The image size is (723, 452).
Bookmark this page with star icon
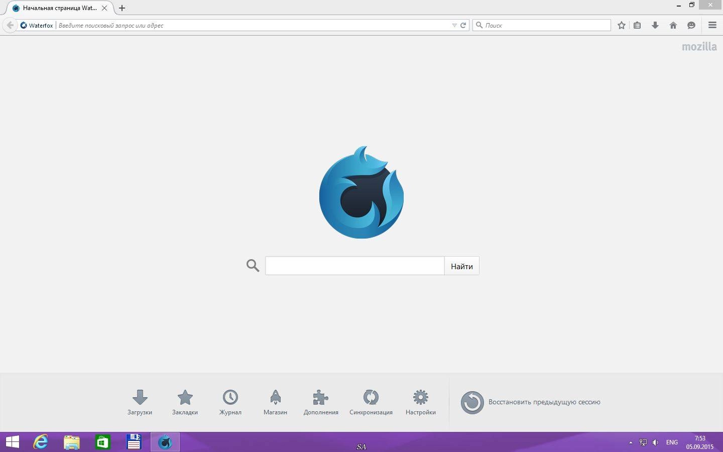[x=622, y=25]
